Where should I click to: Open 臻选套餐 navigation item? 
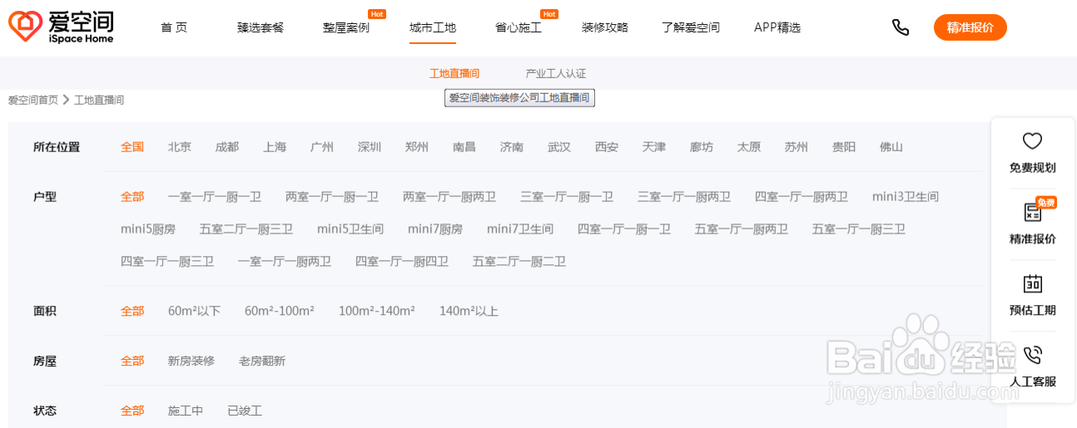[x=261, y=27]
